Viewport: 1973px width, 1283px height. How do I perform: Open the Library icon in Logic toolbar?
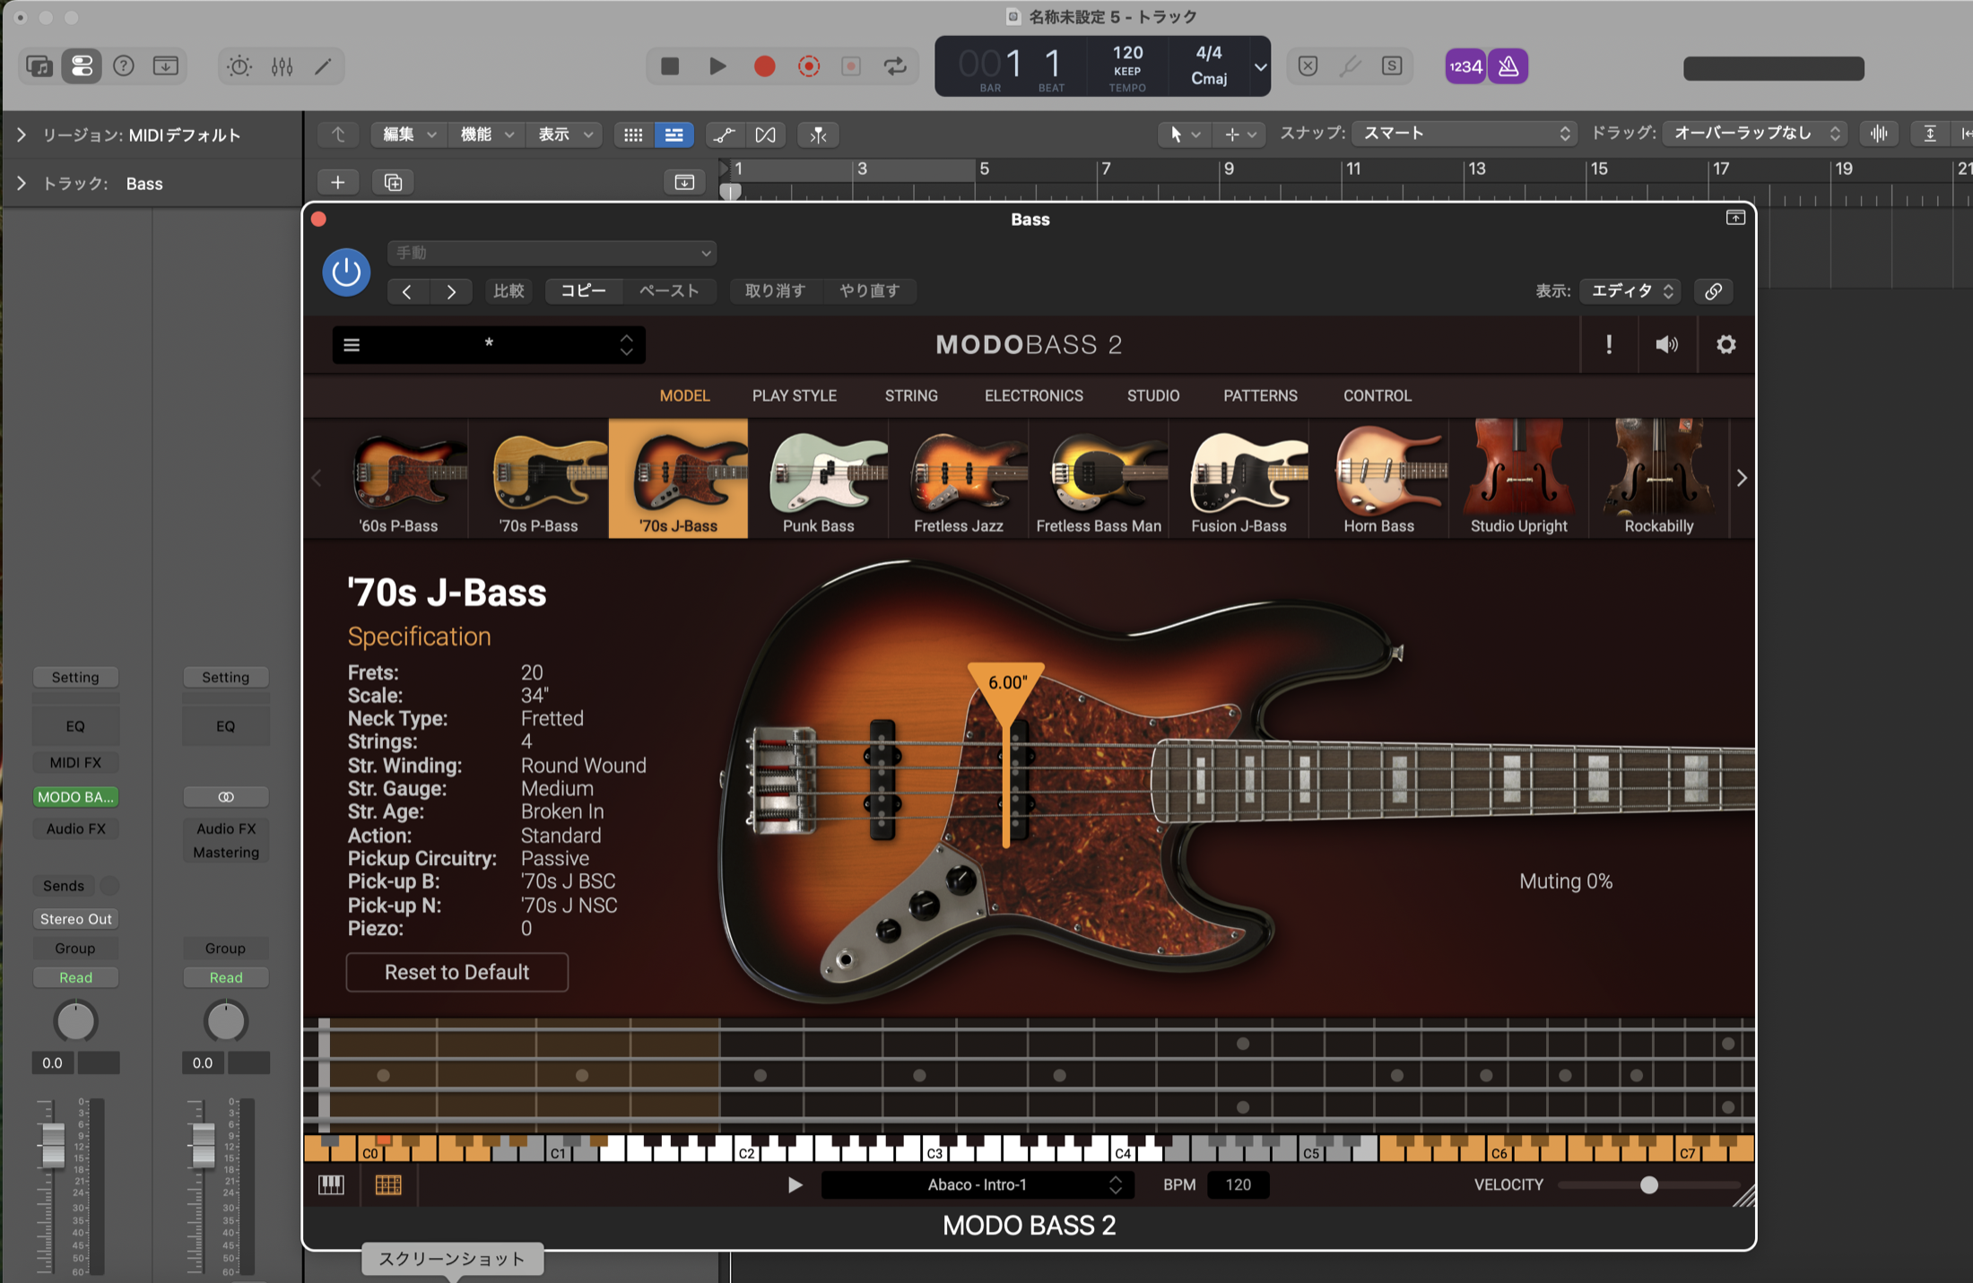coord(39,65)
